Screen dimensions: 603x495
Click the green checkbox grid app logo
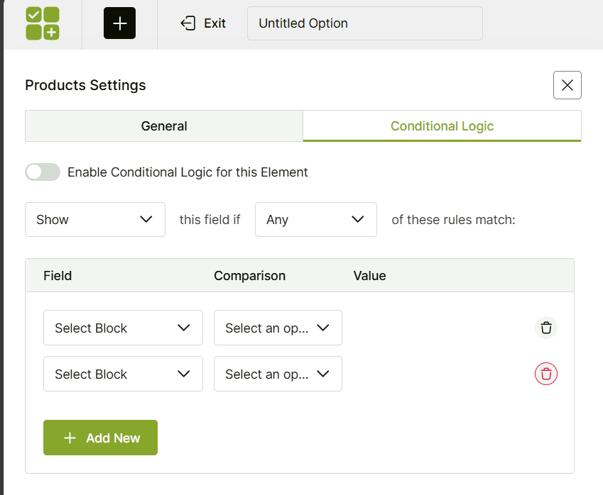pyautogui.click(x=43, y=23)
